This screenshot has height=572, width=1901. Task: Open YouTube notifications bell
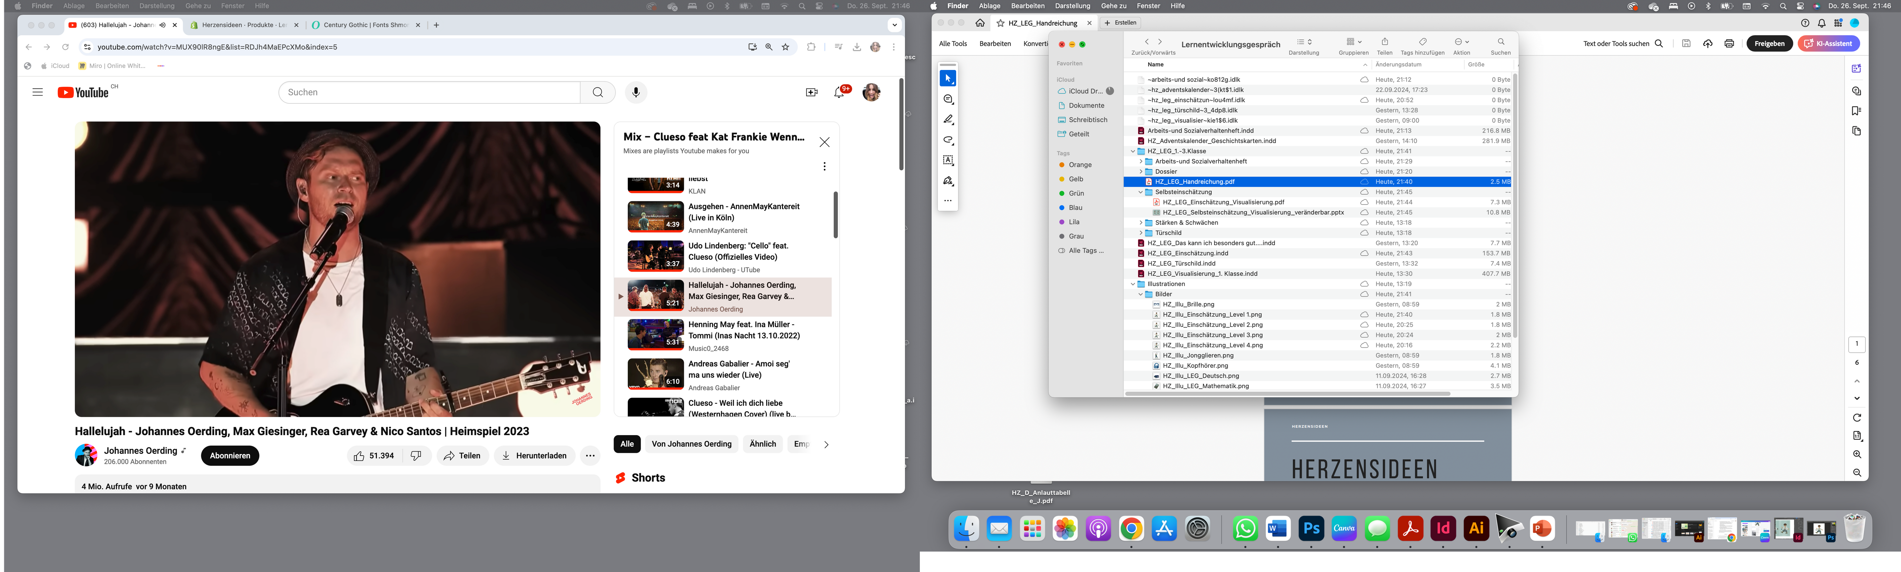coord(839,92)
